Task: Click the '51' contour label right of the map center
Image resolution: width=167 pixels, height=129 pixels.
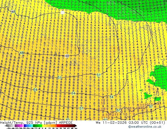Action: [x=99, y=75]
